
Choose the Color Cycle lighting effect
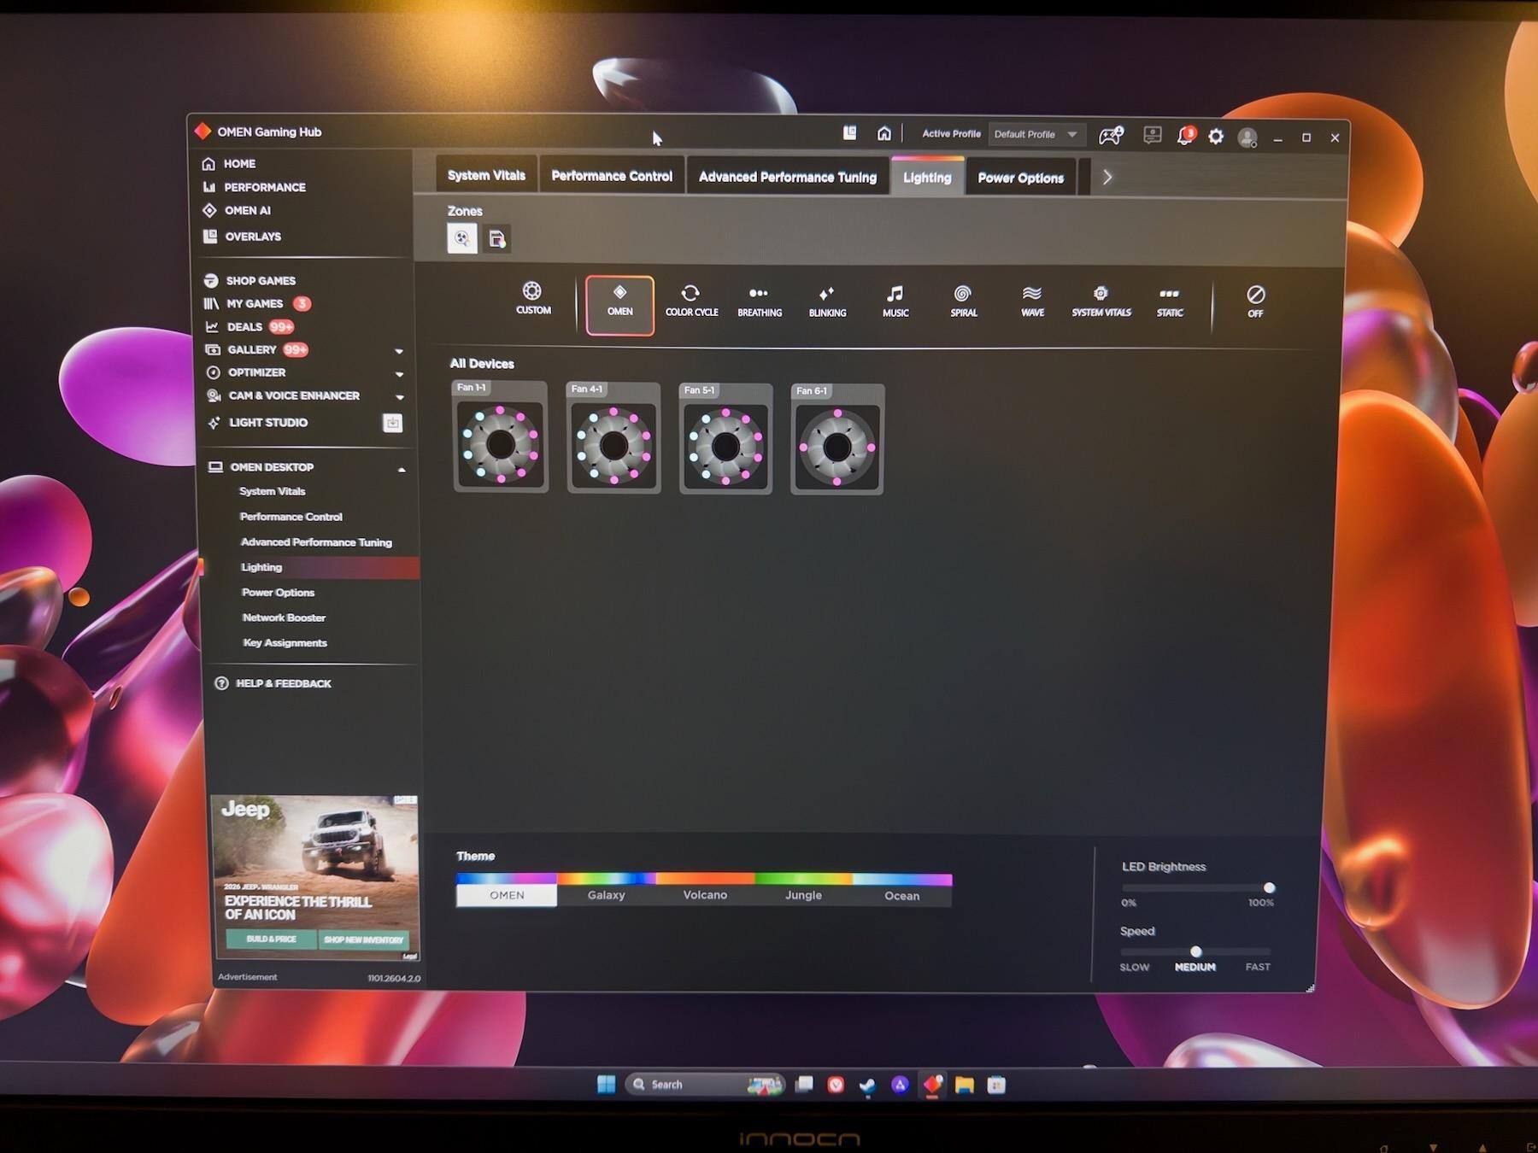click(691, 301)
